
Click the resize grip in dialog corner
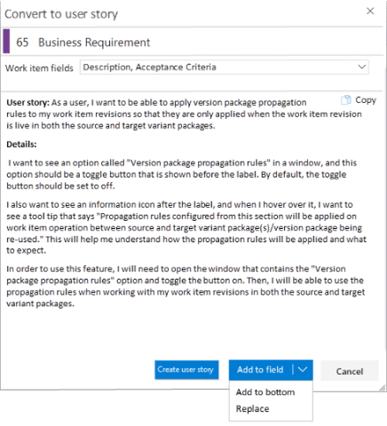point(383,388)
